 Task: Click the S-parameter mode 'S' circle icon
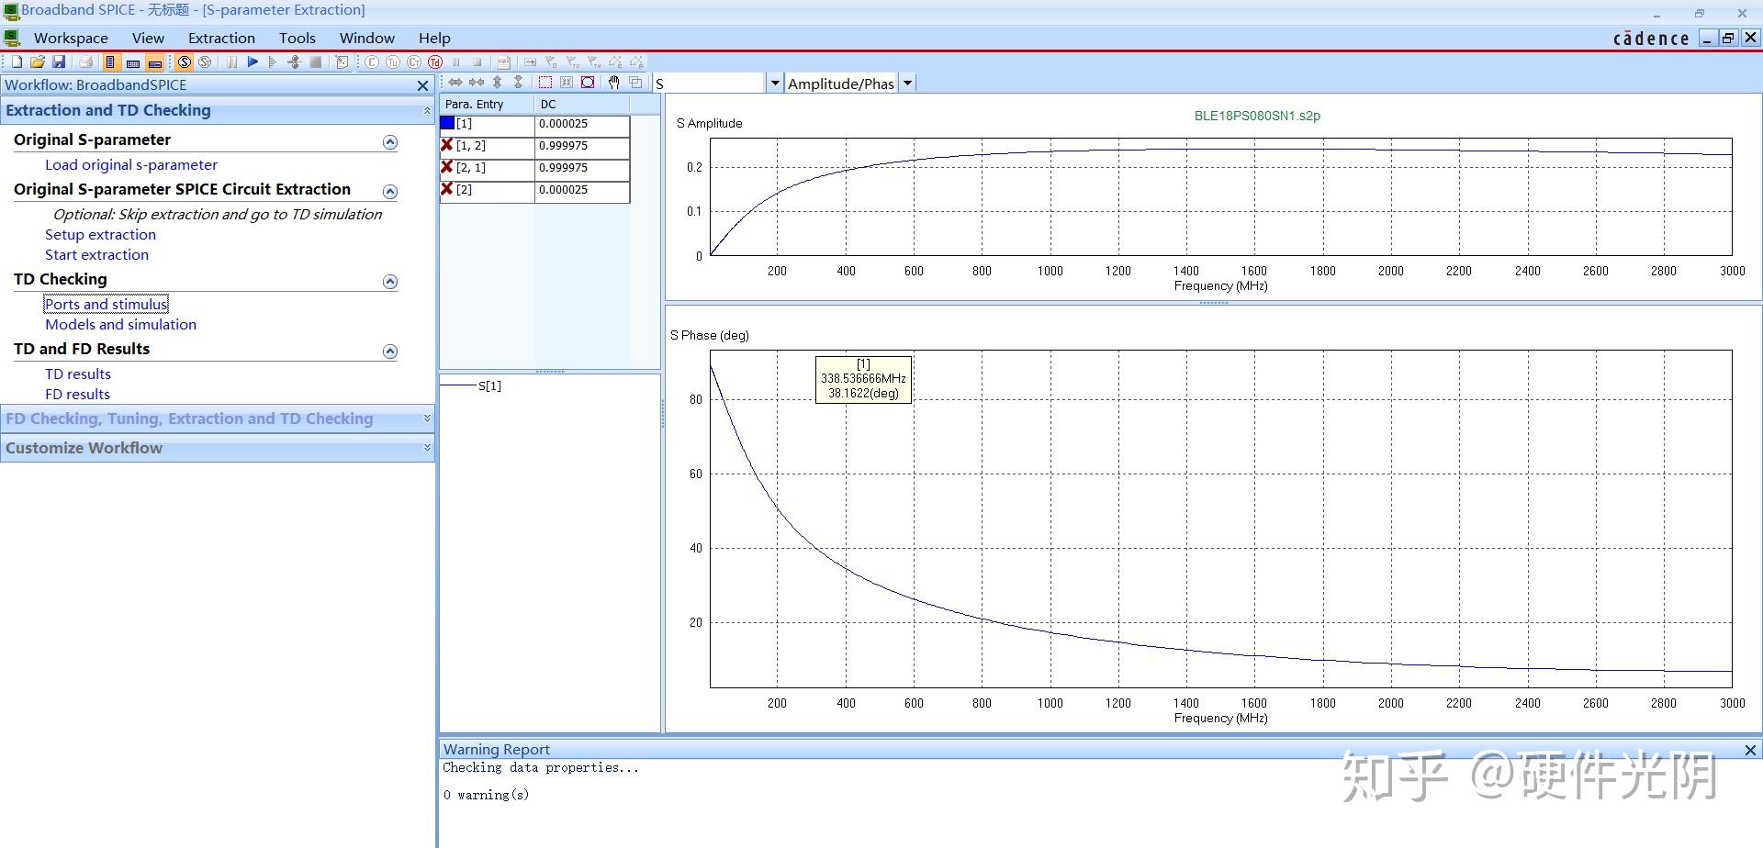[184, 61]
